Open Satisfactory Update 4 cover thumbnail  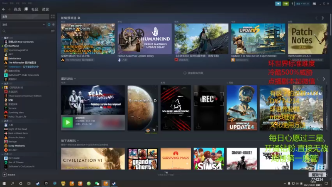[242, 108]
